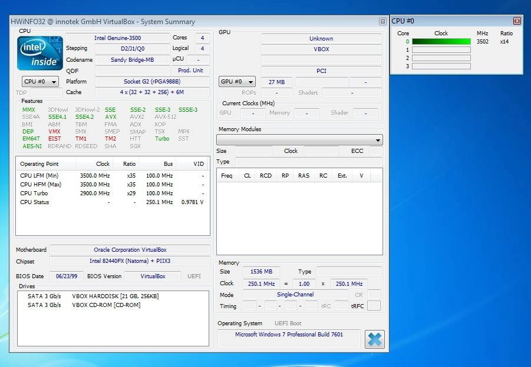Select the CPU Status row

coord(112,202)
